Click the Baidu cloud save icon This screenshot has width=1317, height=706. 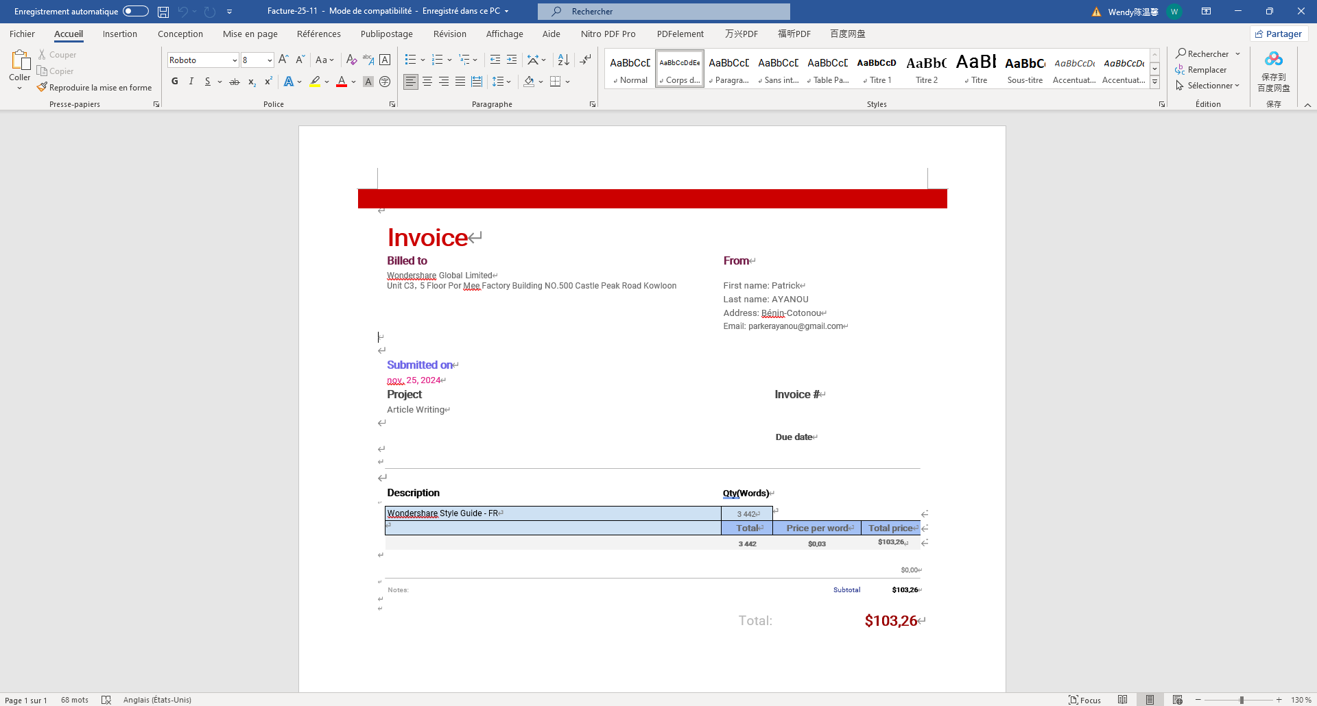[1274, 60]
